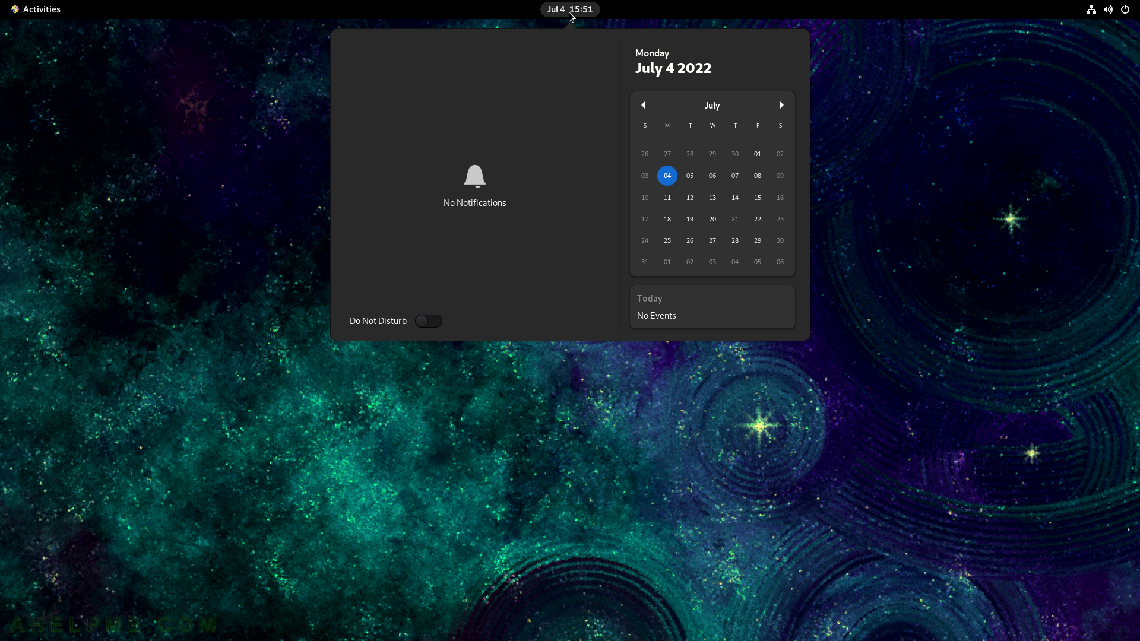
Task: Select day 31 in the calendar
Action: [645, 262]
